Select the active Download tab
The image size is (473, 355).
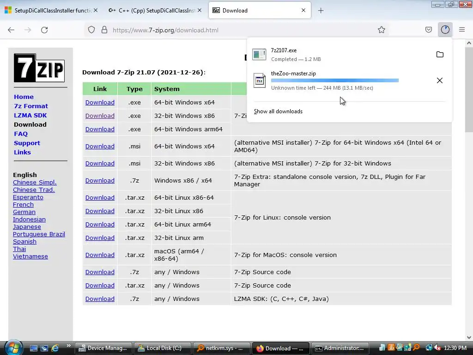pos(260,11)
